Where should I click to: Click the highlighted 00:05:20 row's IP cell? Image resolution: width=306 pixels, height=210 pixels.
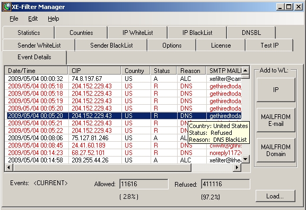point(95,116)
